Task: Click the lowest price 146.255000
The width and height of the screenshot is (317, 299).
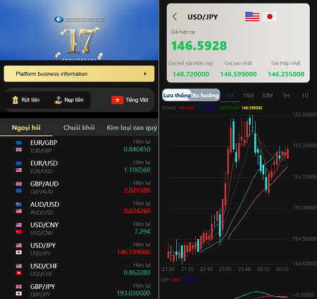Action: 286,74
